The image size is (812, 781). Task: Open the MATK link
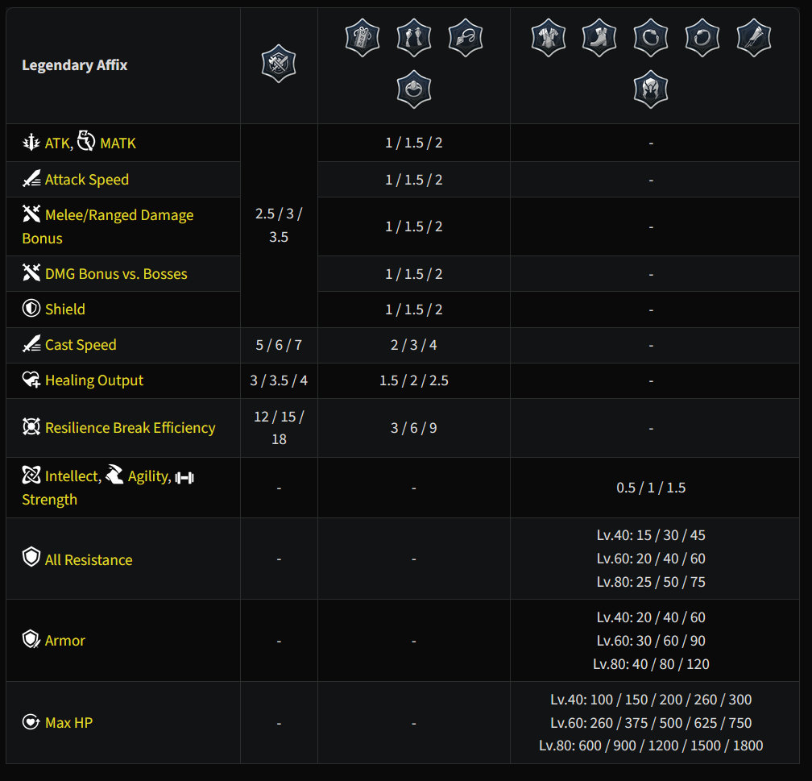pyautogui.click(x=118, y=143)
